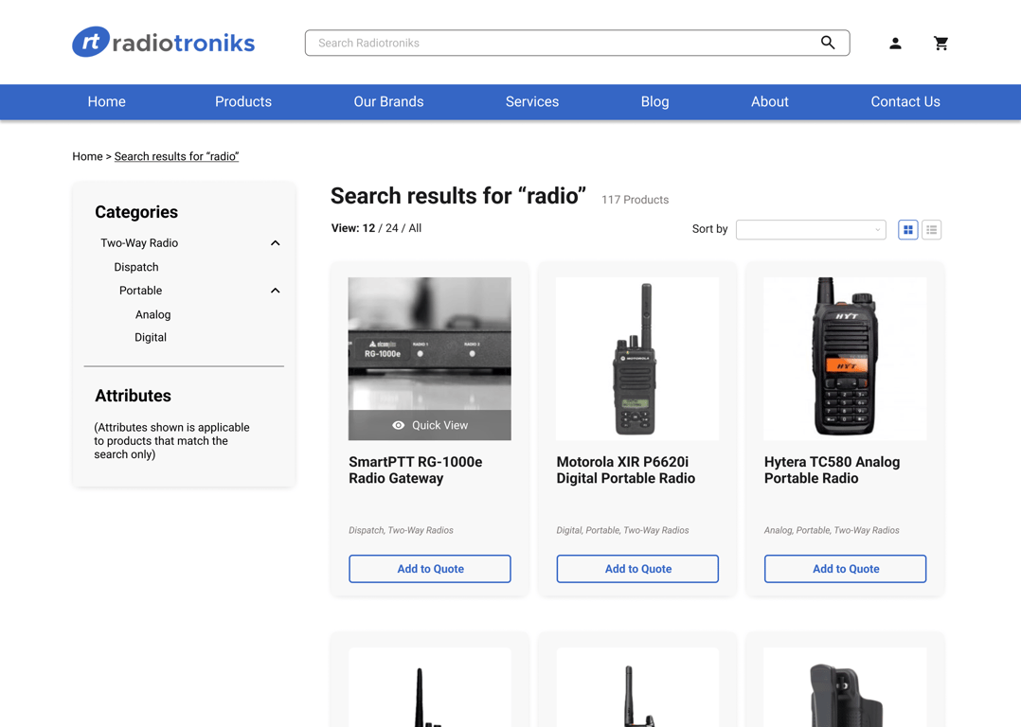The height and width of the screenshot is (727, 1021).
Task: Filter by Digital category
Action: (x=151, y=337)
